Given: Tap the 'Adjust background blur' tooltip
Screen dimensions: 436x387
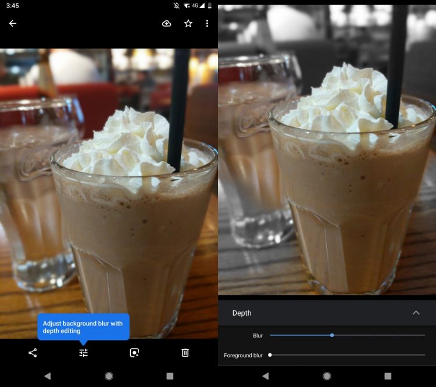Looking at the screenshot, I should point(83,327).
